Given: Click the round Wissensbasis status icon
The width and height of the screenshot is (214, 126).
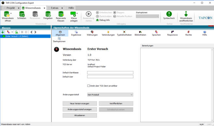Looking at the screenshot, I should pyautogui.click(x=56, y=49).
